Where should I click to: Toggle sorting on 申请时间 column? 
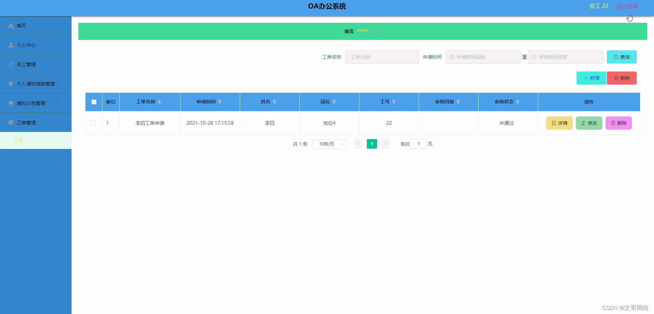click(220, 102)
